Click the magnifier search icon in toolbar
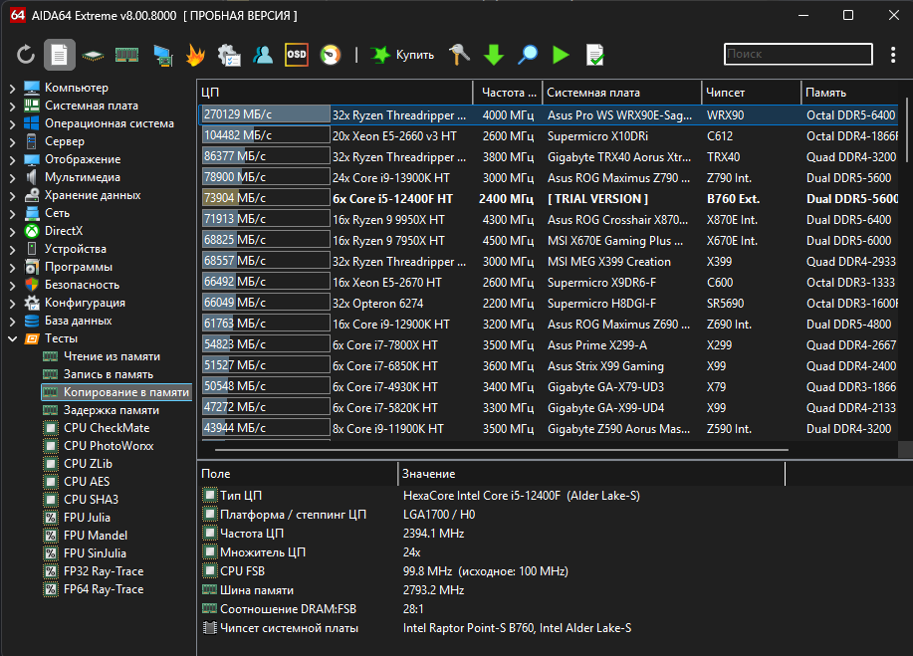 coord(527,55)
